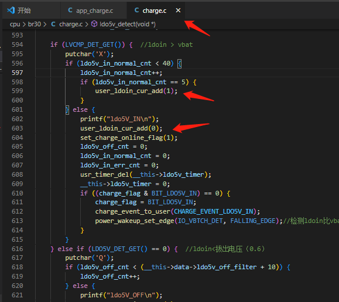This screenshot has width=339, height=302.
Task: Click the else keyword on line 601
Action: [80, 110]
